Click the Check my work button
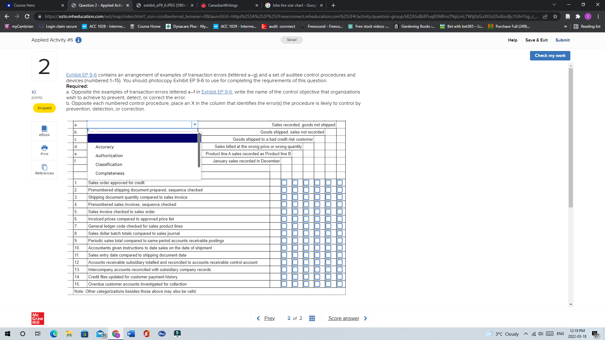 550,55
